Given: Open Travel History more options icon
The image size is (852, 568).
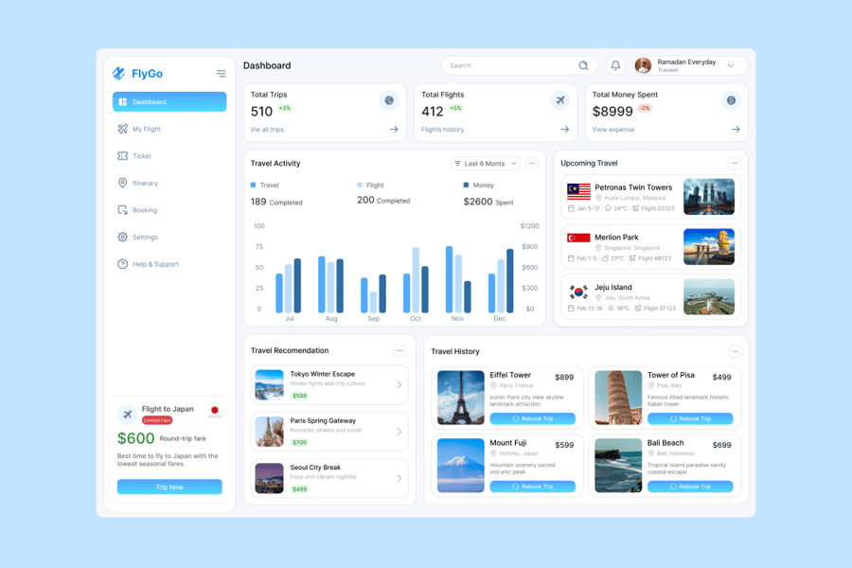Looking at the screenshot, I should tap(734, 351).
